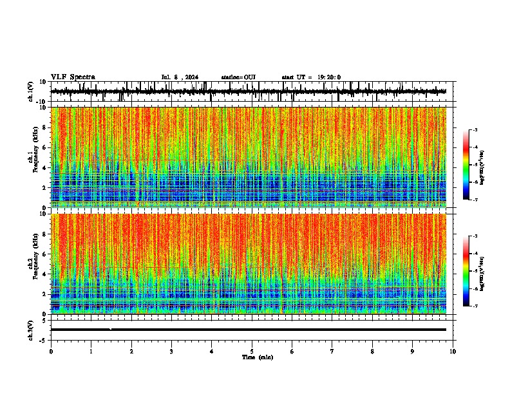Click the 4 kHz tick on ch.2 frequency axis
This screenshot has width=510, height=394.
tap(45, 274)
